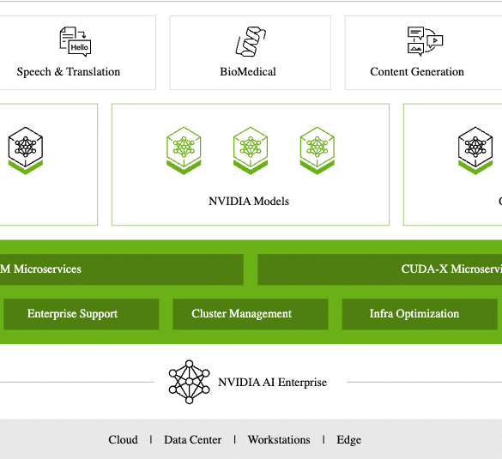Select the Microservices bar on the left
Image resolution: width=502 pixels, height=459 pixels.
coord(122,269)
